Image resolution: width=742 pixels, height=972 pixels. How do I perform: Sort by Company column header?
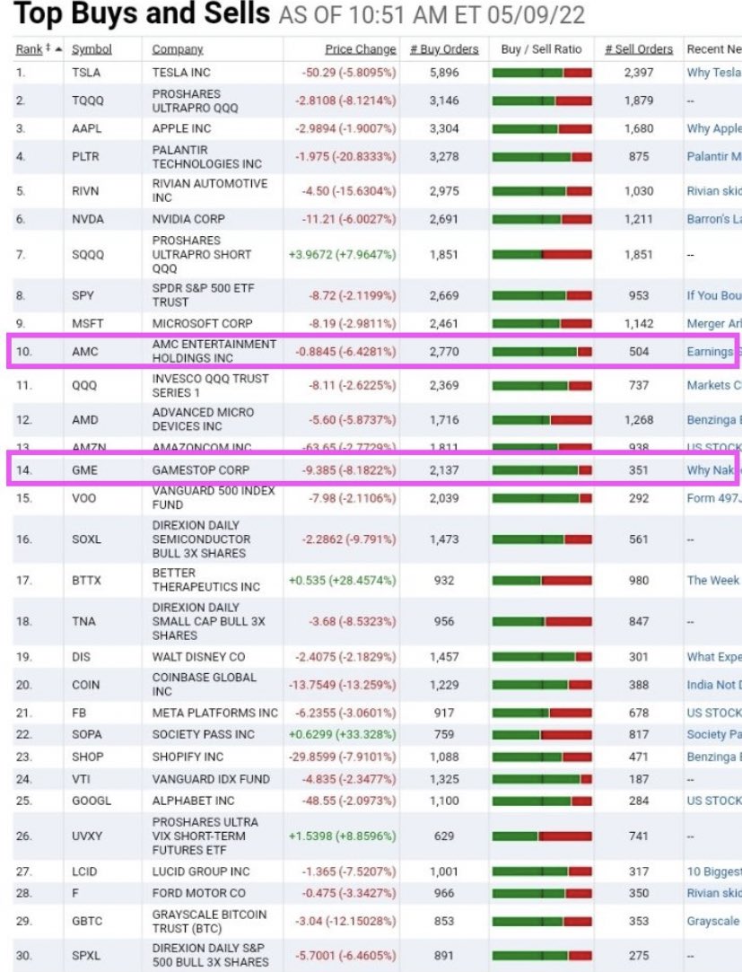(178, 49)
